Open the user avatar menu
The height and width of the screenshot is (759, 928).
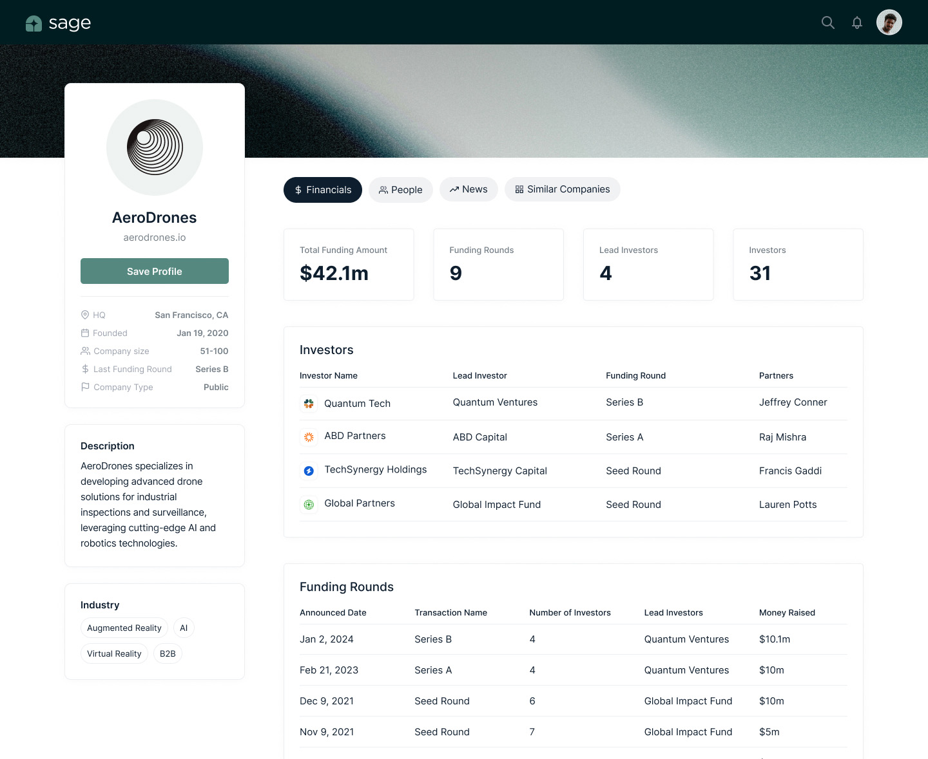click(889, 23)
